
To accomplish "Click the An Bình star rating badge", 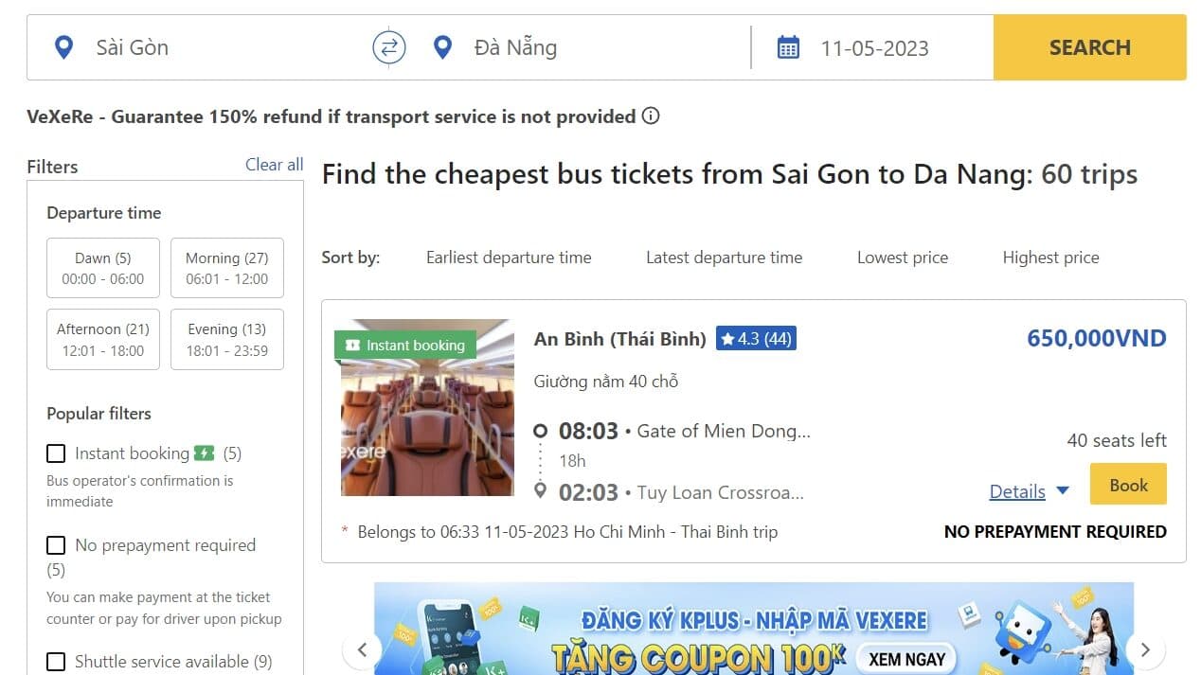I will click(x=756, y=338).
